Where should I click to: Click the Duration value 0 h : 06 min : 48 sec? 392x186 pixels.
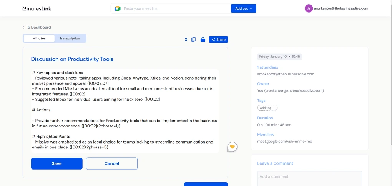coord(274,125)
